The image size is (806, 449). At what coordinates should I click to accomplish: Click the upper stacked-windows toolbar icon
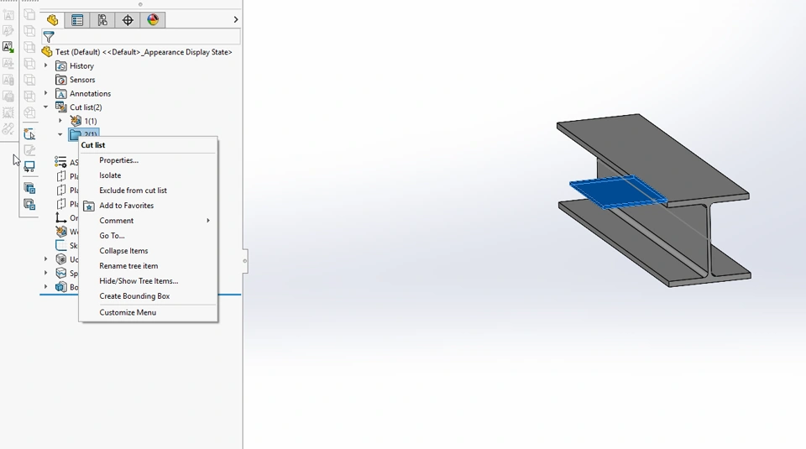pyautogui.click(x=29, y=188)
